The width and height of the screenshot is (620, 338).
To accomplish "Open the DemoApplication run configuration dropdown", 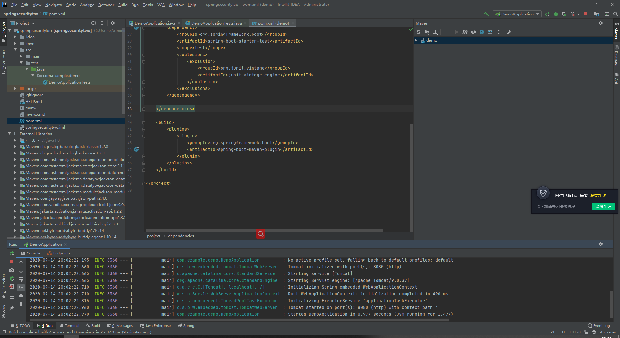I will pyautogui.click(x=517, y=14).
